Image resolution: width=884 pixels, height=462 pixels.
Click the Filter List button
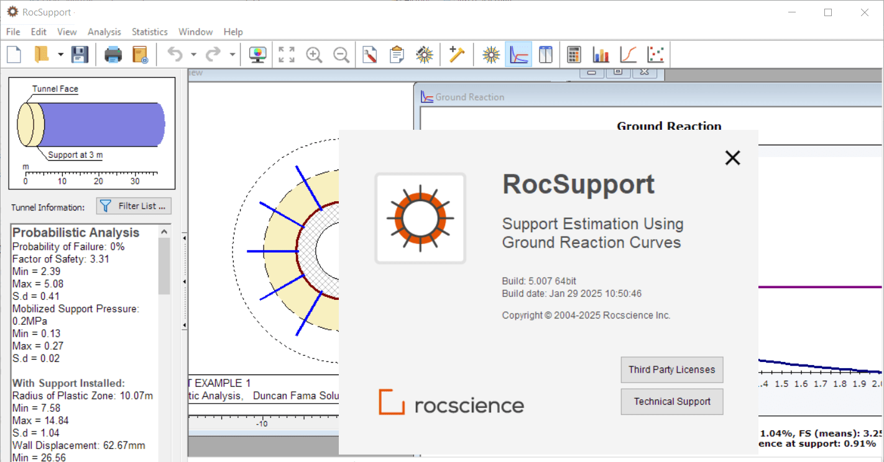pyautogui.click(x=134, y=206)
